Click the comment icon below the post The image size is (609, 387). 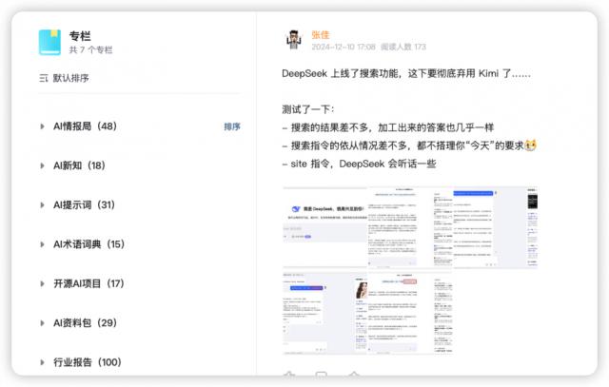[x=322, y=376]
